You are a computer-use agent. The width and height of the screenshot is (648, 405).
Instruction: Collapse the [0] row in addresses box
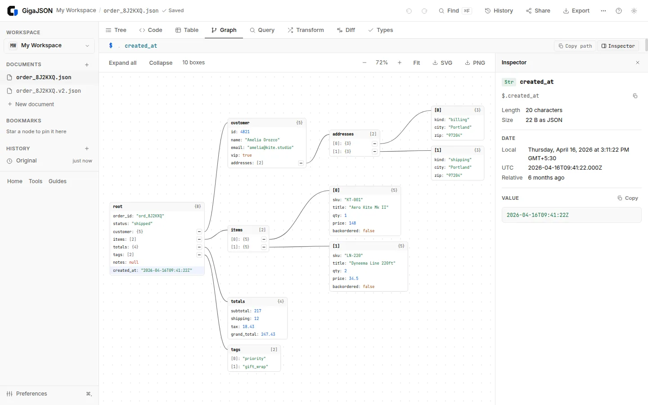[374, 144]
